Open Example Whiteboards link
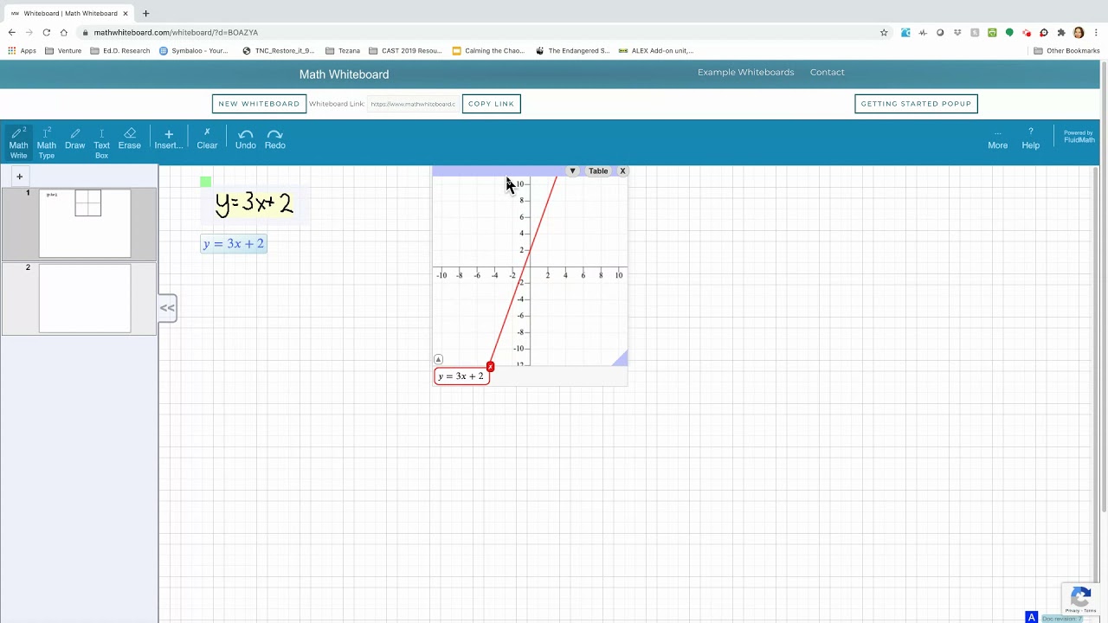This screenshot has width=1108, height=623. pos(745,72)
